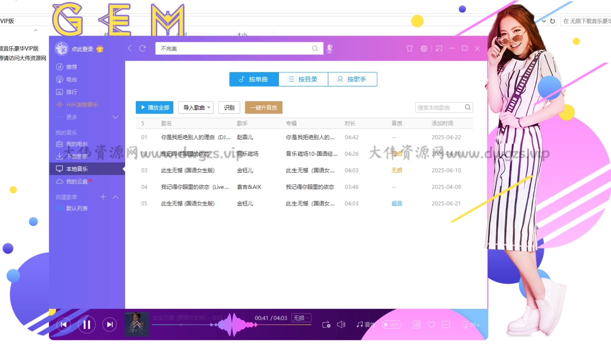Image resolution: width=611 pixels, height=350 pixels.
Task: Click the magnifier in top search box
Action: [x=315, y=48]
